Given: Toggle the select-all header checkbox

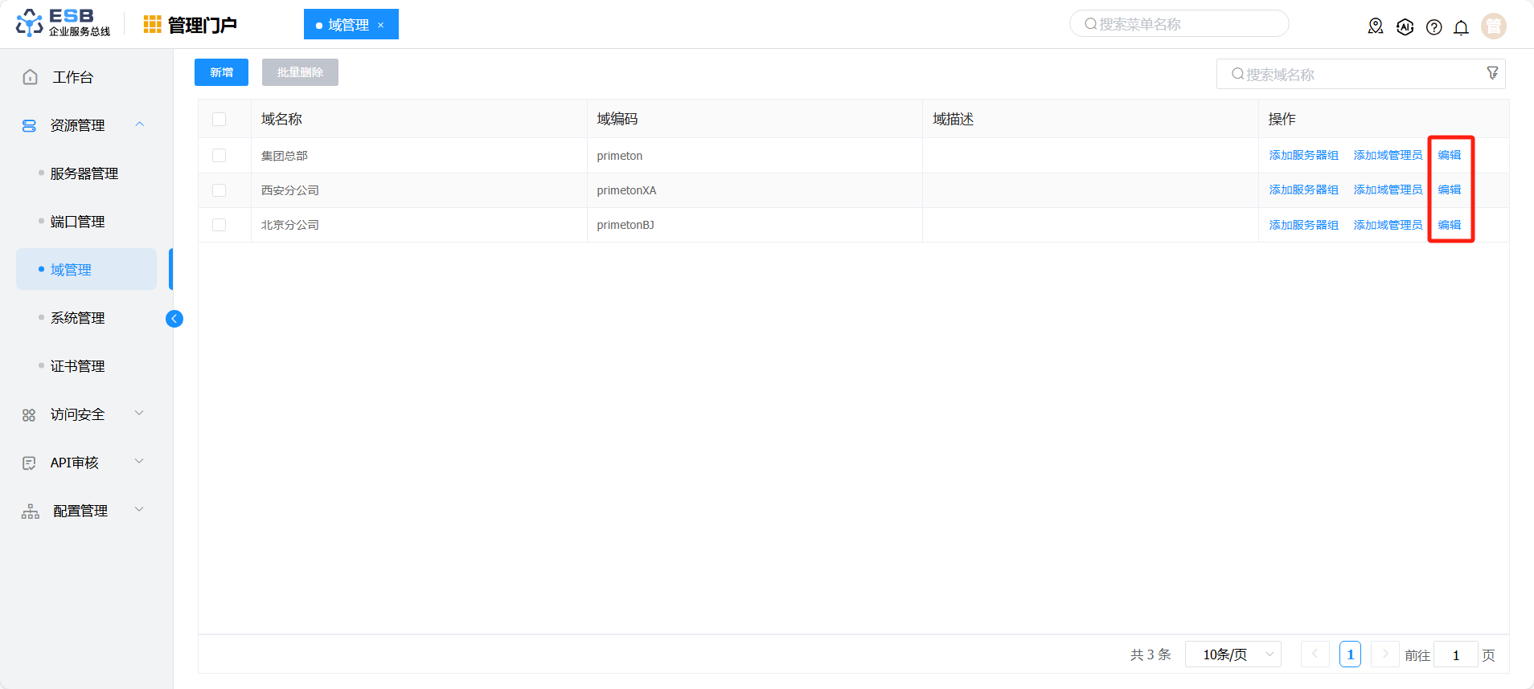Looking at the screenshot, I should [219, 119].
